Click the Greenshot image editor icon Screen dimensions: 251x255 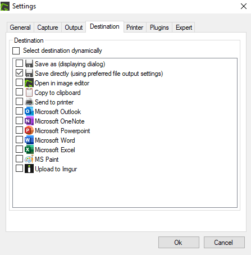29,83
